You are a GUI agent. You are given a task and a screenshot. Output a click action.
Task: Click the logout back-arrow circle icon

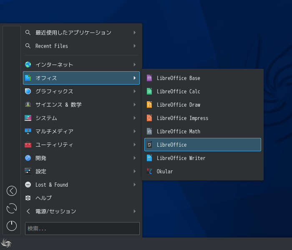(x=12, y=191)
